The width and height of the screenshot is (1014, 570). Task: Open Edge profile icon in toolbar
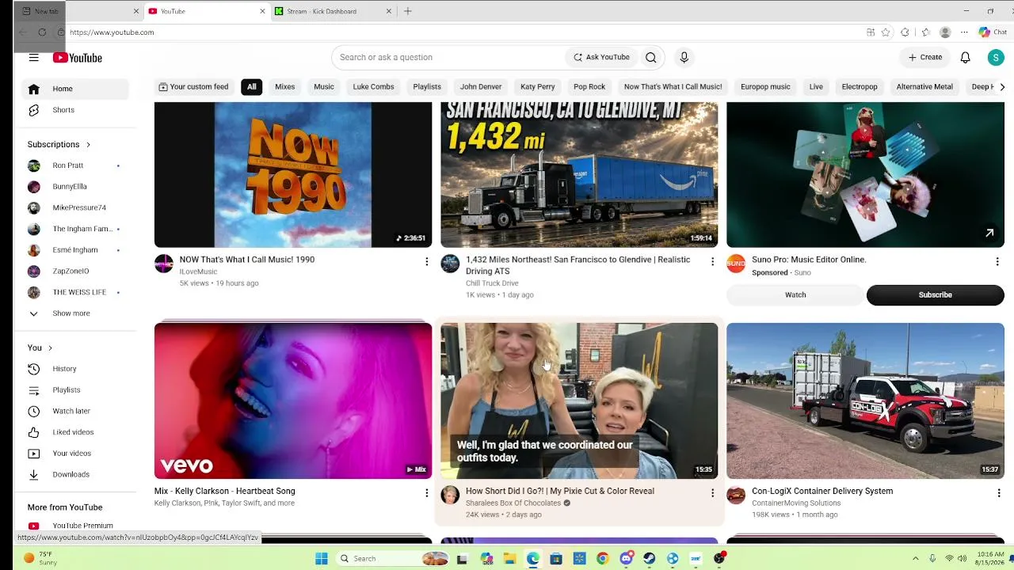tap(944, 32)
